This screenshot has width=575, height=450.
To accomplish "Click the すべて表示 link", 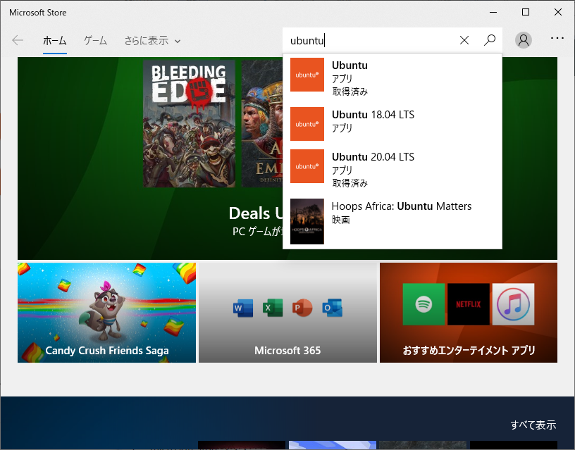I will click(x=533, y=425).
